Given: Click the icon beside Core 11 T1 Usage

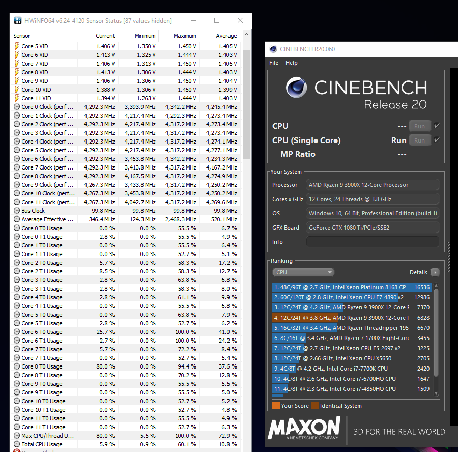Looking at the screenshot, I should (17, 427).
